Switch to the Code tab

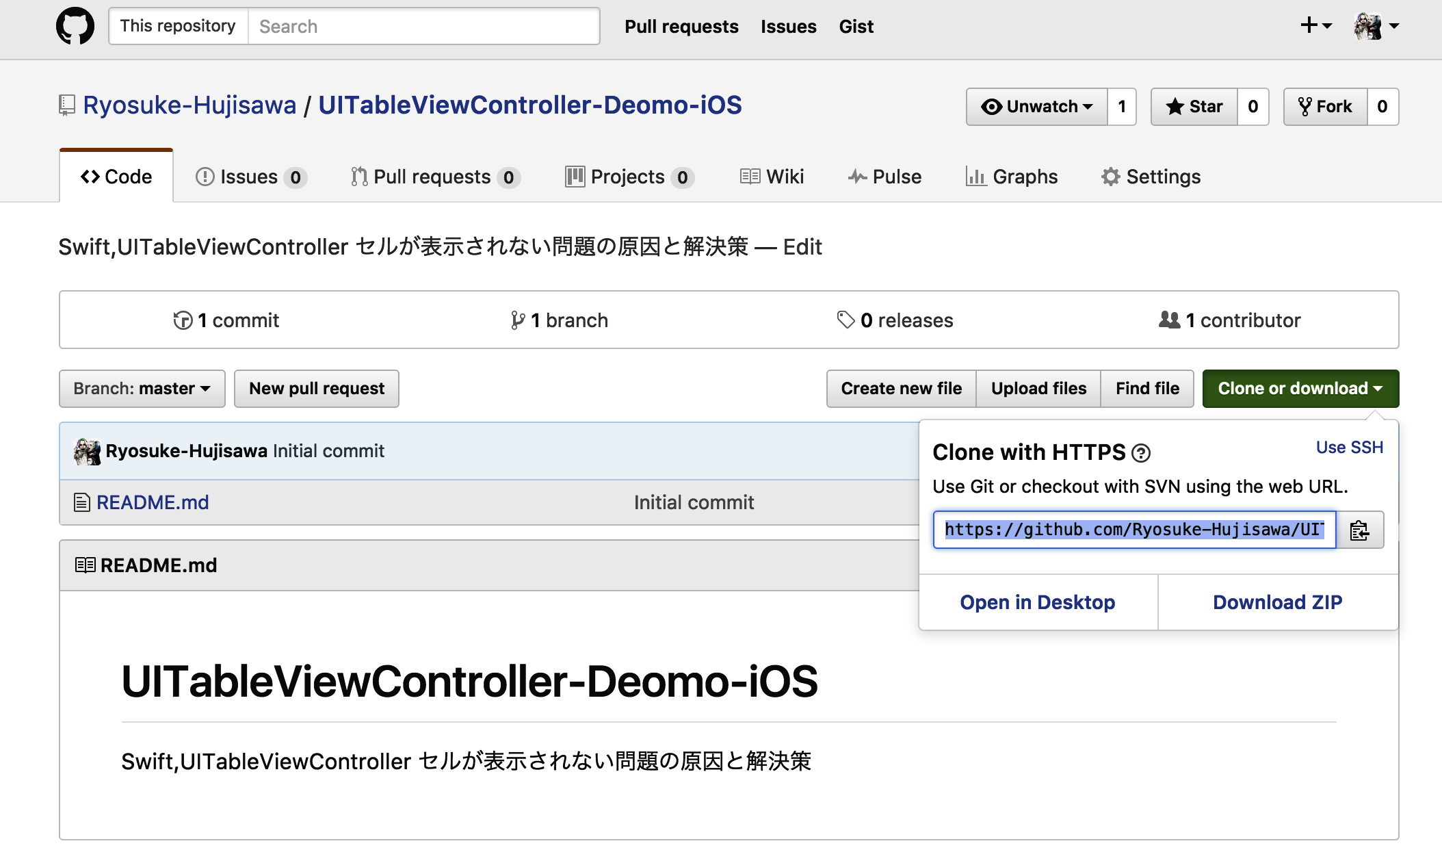116,177
